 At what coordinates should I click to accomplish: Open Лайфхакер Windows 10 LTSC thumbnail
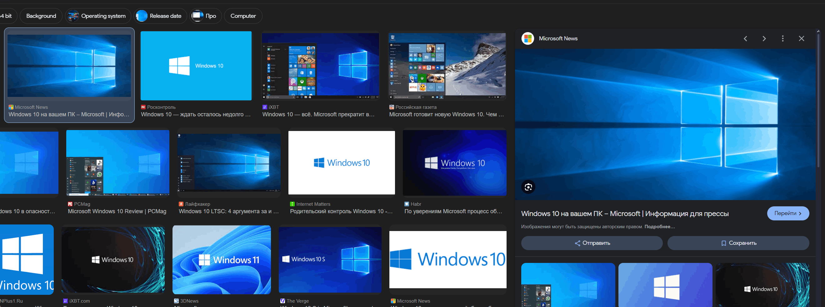229,163
